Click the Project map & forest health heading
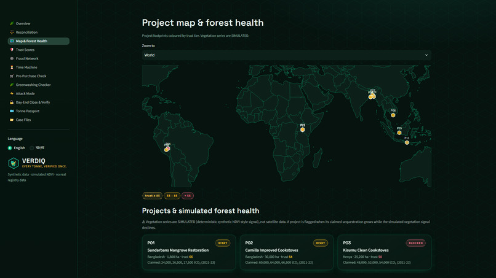The width and height of the screenshot is (496, 278). point(202,23)
